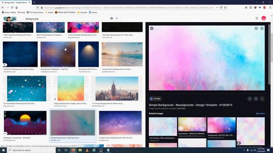Open the Windows Start menu
Image resolution: width=273 pixels, height=153 pixels.
[3, 150]
